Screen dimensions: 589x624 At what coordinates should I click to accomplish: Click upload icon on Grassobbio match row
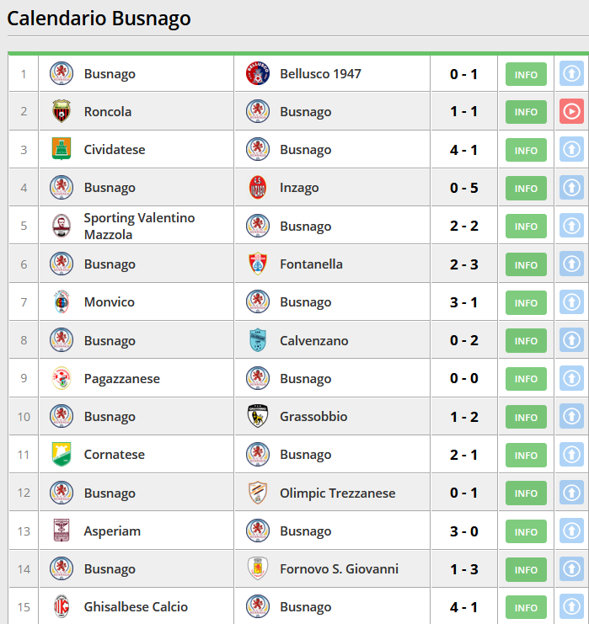tap(571, 416)
